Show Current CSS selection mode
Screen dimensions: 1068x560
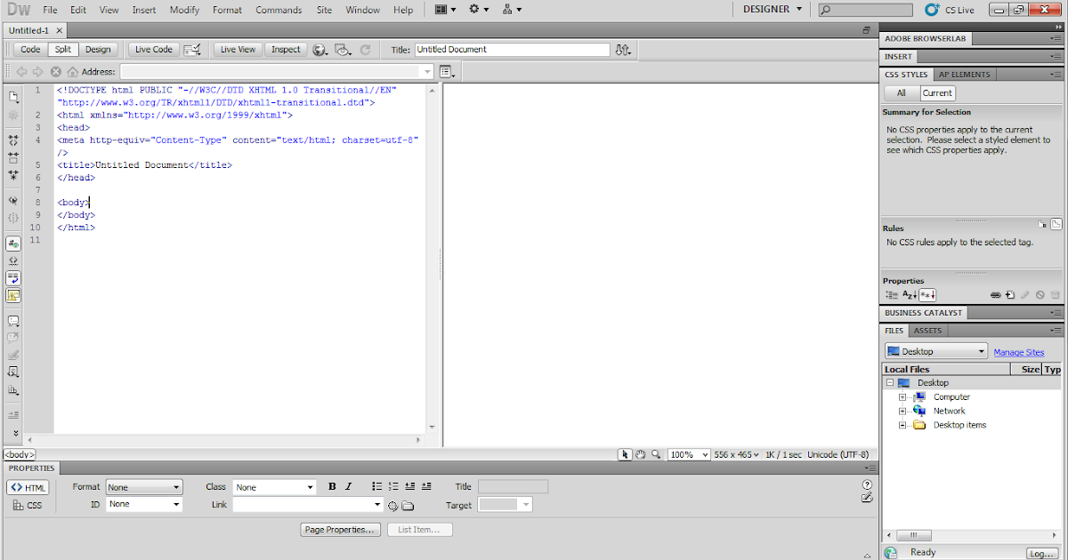(x=937, y=92)
